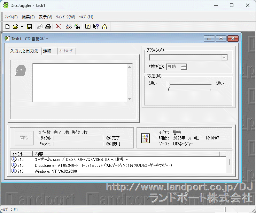Click the Print toolbar icon

[48, 27]
